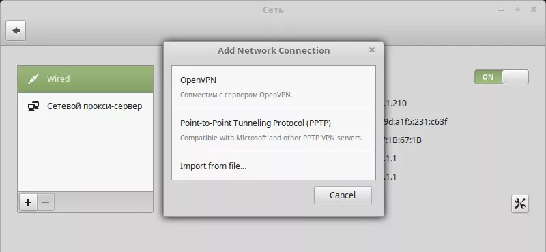
Task: Choose the OpenVPN connection type
Action: coord(274,87)
